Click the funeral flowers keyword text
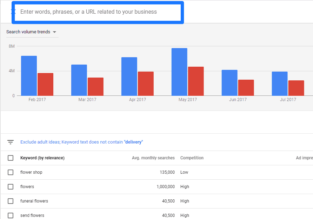 click(34, 201)
